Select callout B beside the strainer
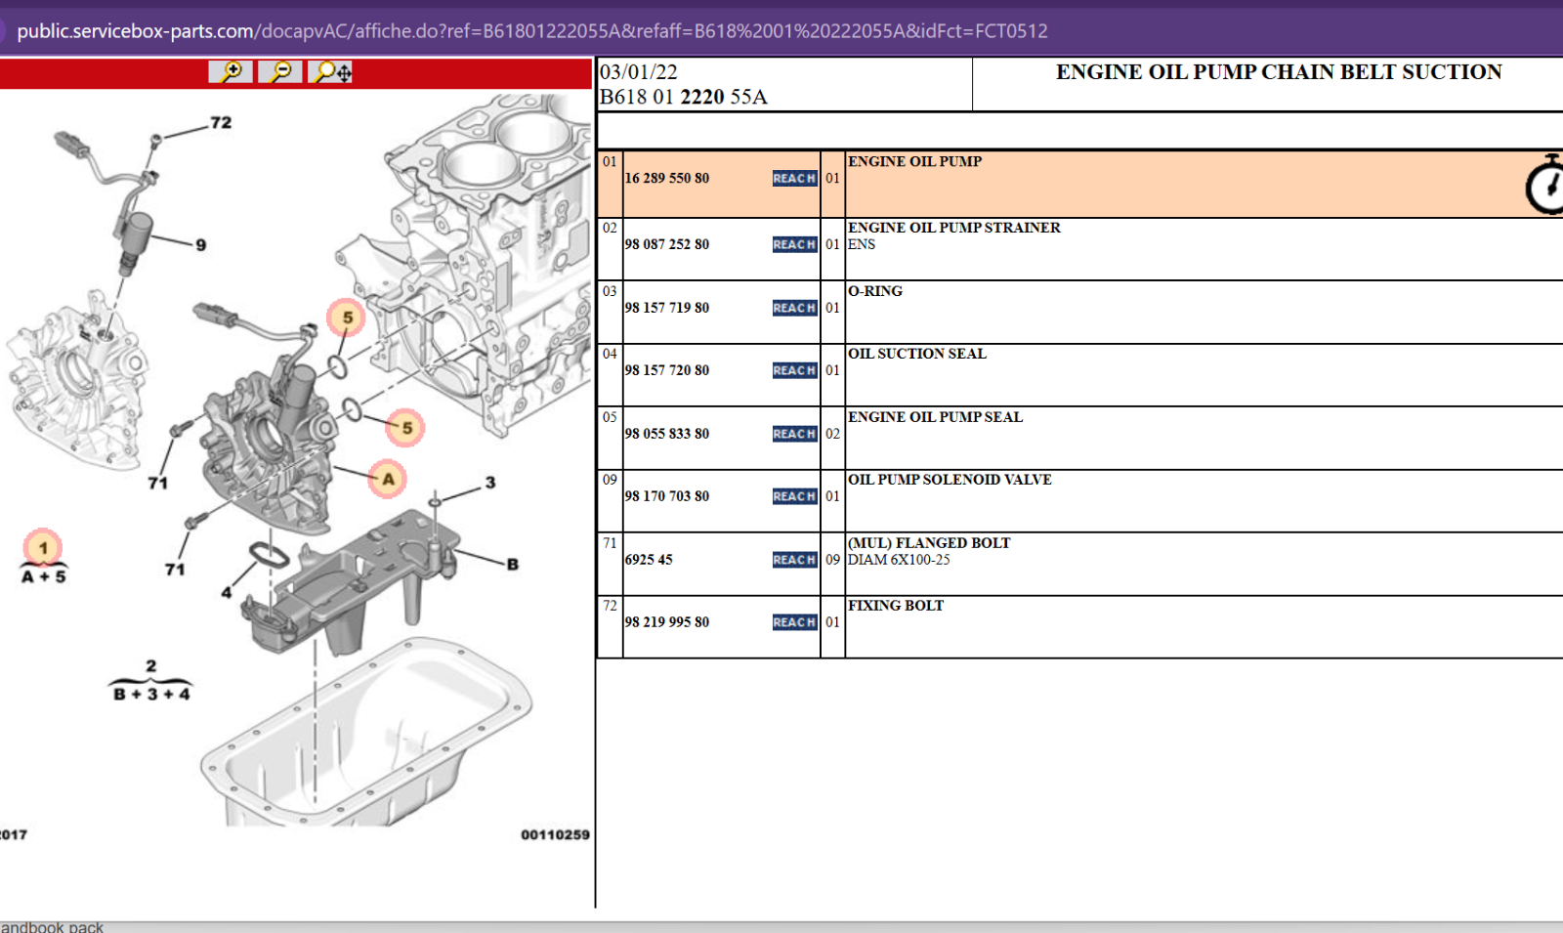The width and height of the screenshot is (1563, 933). pyautogui.click(x=513, y=565)
